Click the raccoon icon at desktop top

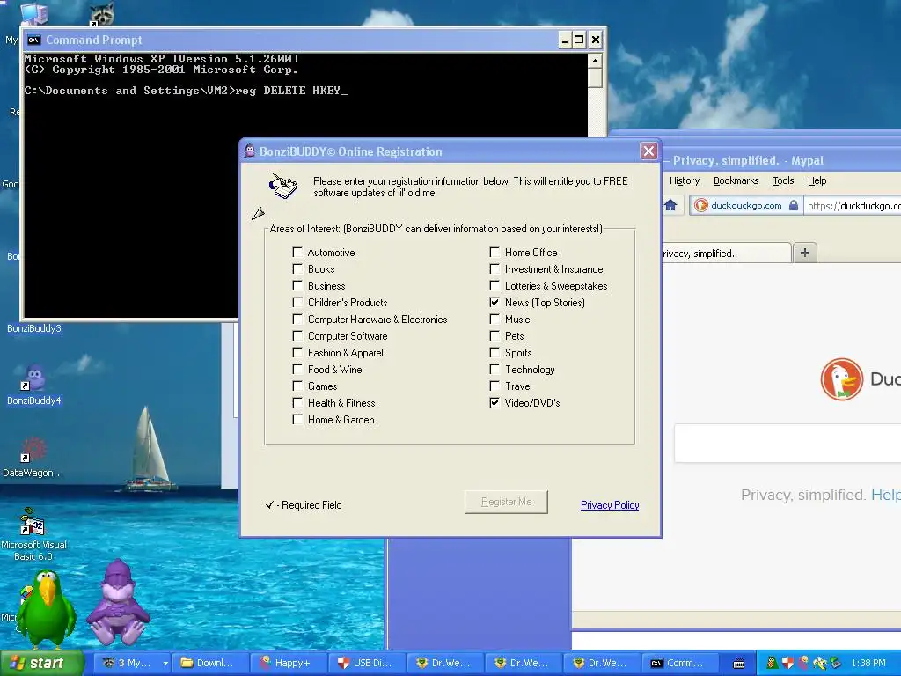102,14
